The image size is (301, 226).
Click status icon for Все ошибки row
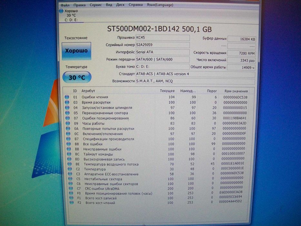69,144
